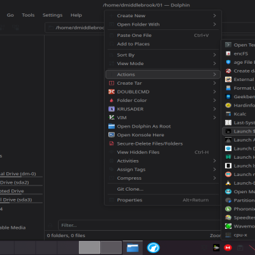The height and width of the screenshot is (255, 255).
Task: Run Speedtest entry from Actions submenu
Action: coord(239,217)
